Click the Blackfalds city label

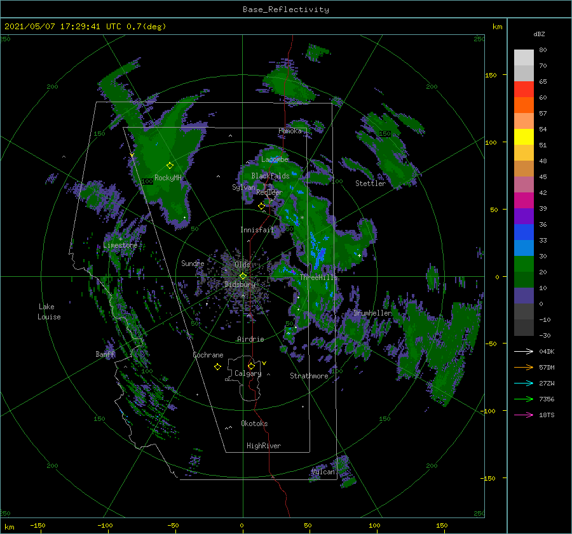point(270,176)
